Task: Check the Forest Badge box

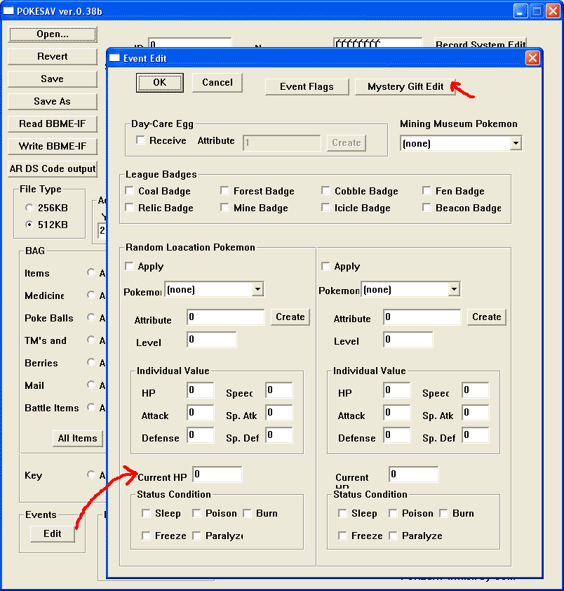Action: pyautogui.click(x=224, y=191)
